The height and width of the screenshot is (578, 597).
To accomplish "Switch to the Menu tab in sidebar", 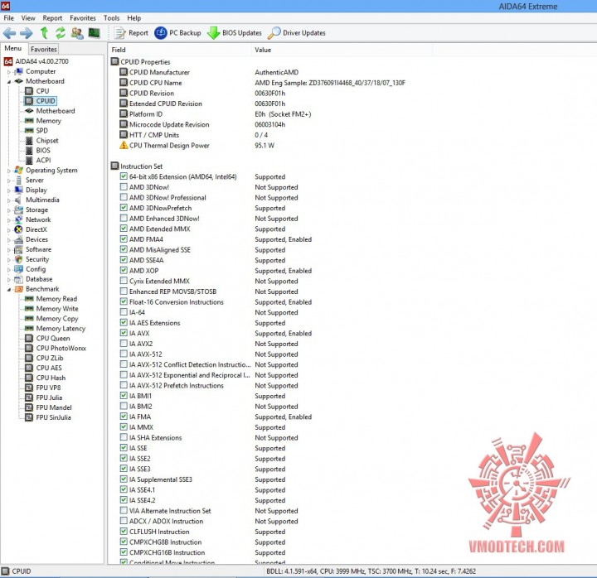I will click(13, 48).
